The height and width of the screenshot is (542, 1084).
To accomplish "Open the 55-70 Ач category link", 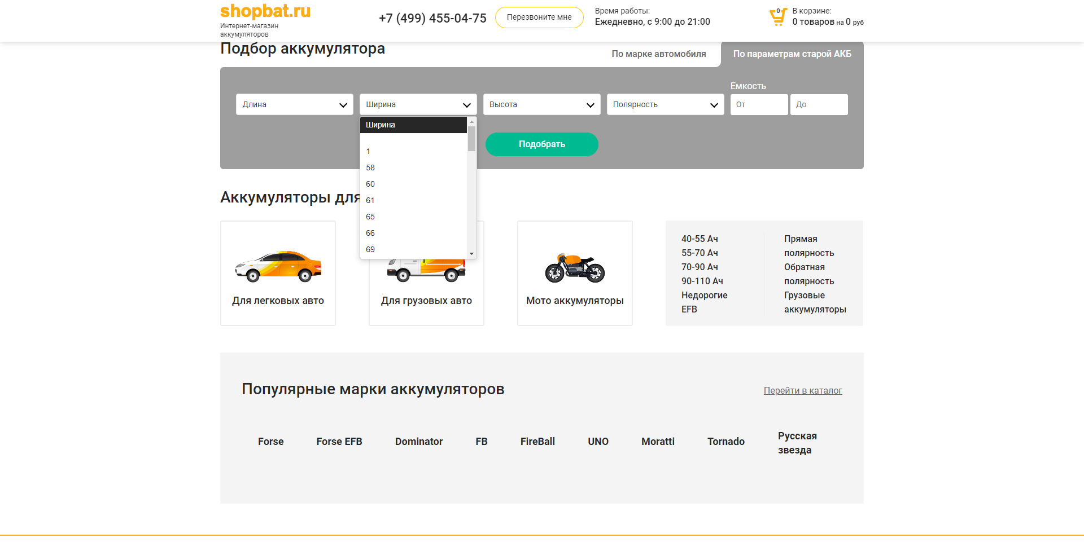I will (x=700, y=253).
